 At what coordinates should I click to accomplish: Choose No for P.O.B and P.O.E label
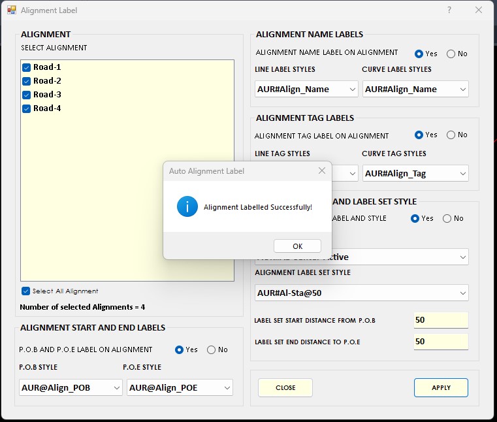(212, 349)
